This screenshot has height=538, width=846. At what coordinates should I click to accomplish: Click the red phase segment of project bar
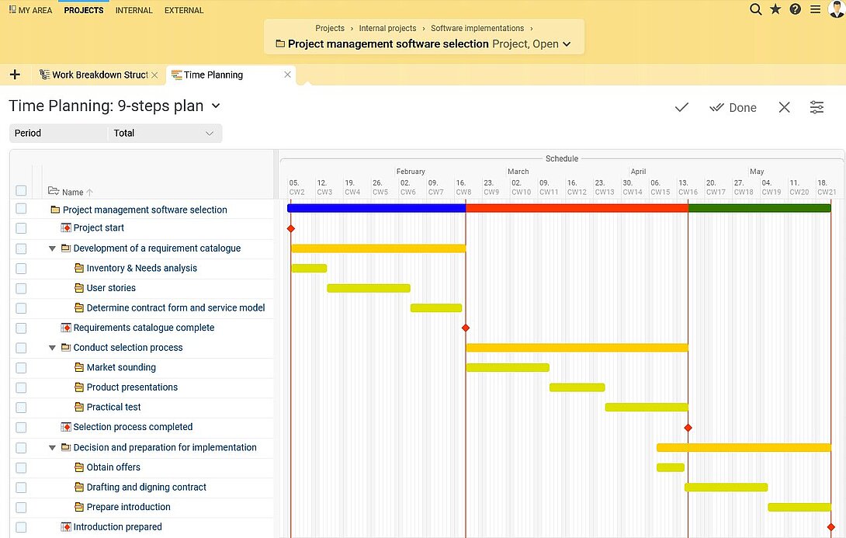coord(577,208)
